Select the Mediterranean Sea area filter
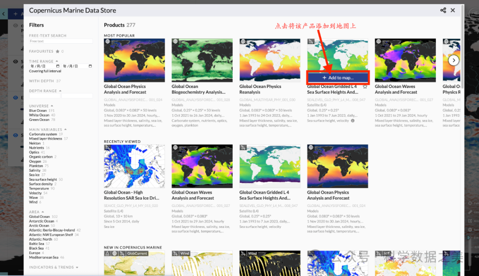479x276 pixels. (43, 257)
